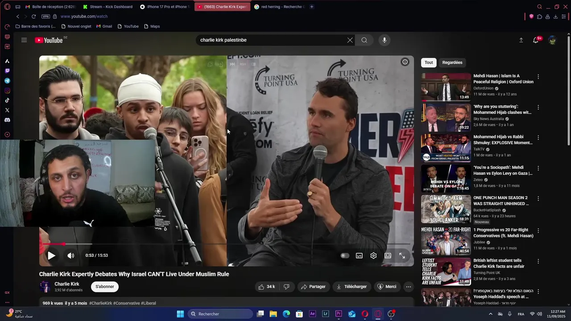Screen dimensions: 571x321
Task: Open options for 1 Progressive vs 20 video
Action: (538, 231)
